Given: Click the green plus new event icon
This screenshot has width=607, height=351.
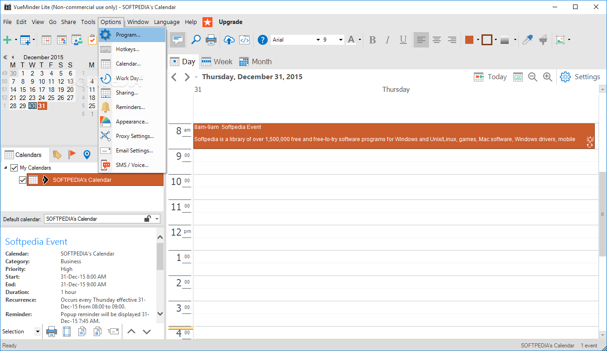Looking at the screenshot, I should coord(7,40).
